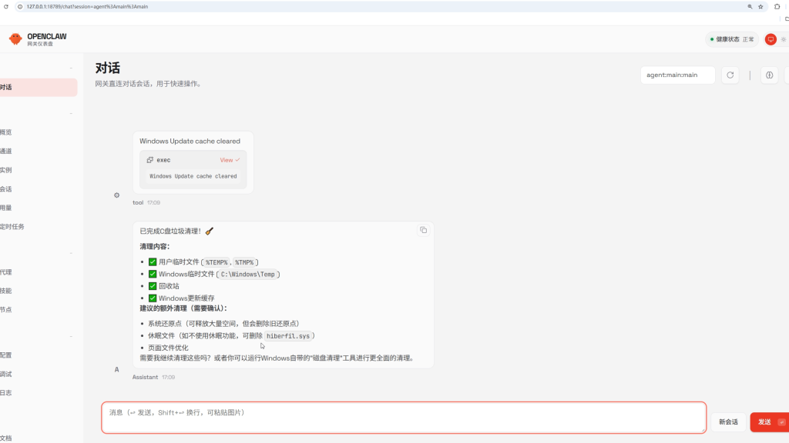789x443 pixels.
Task: Start a new session with 新会话
Action: [728, 421]
